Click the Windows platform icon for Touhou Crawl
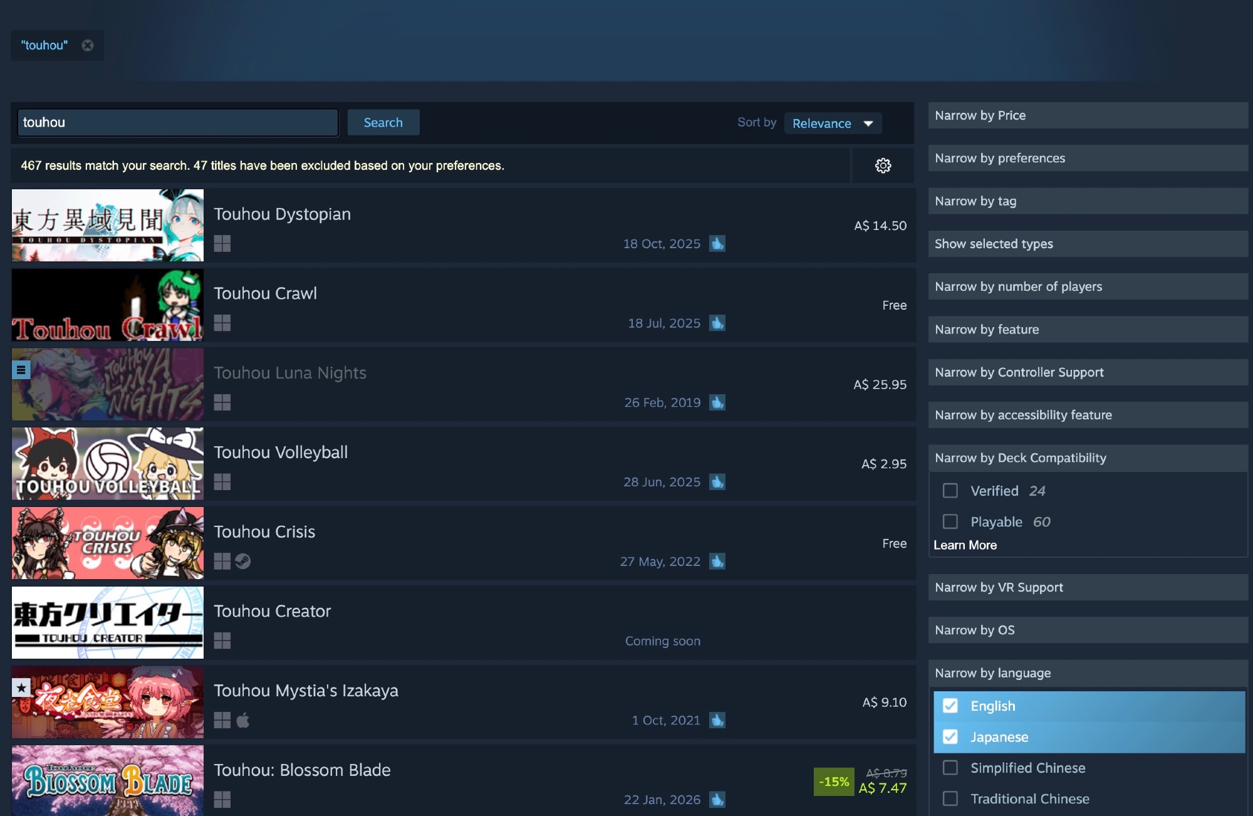Image resolution: width=1253 pixels, height=816 pixels. 222,323
